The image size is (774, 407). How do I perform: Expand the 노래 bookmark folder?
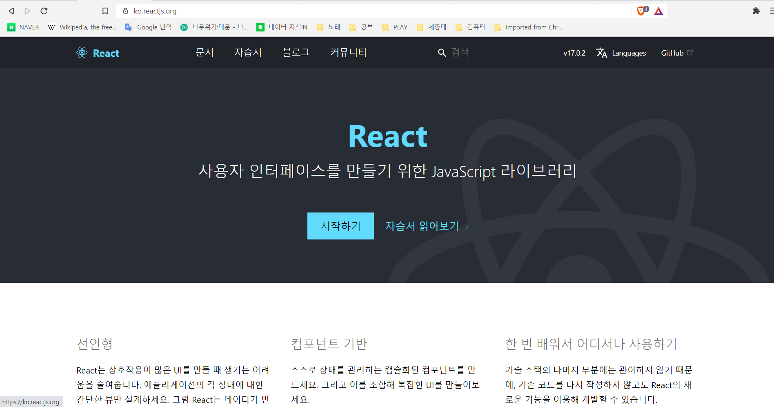coord(328,27)
